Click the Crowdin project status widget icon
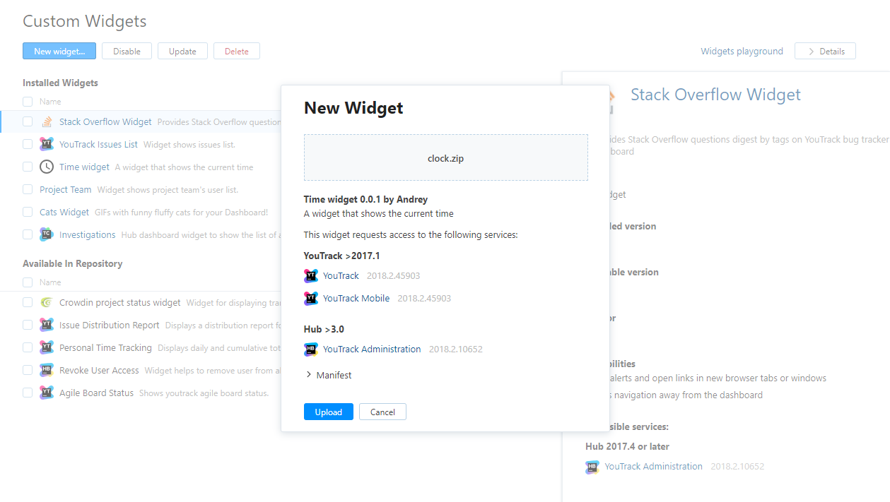Viewport: 890px width, 502px height. point(47,303)
